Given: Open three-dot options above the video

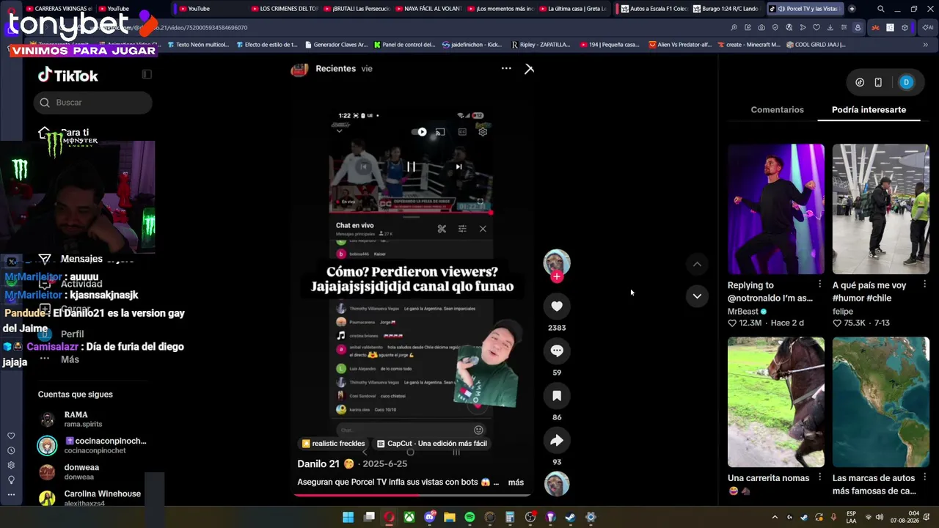Looking at the screenshot, I should (x=506, y=68).
